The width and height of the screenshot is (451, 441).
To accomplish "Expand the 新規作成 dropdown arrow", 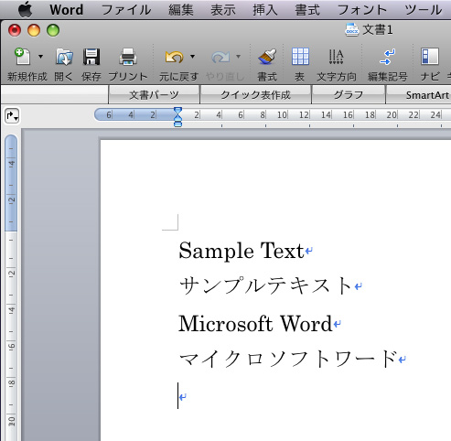I will point(40,57).
